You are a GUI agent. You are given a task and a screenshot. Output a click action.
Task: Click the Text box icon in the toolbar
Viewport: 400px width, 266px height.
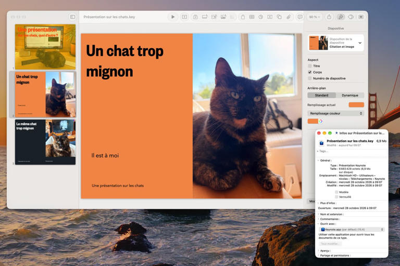(270, 17)
